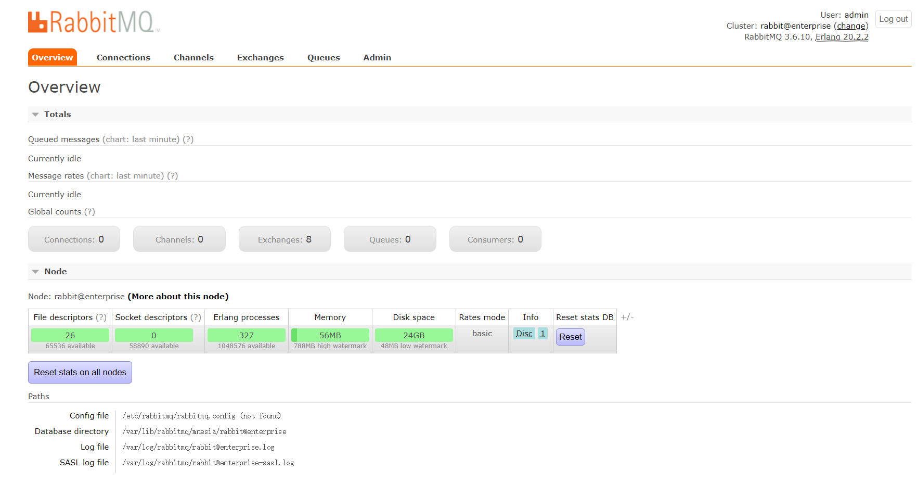Screen dimensions: 917x484
Task: Click the Database directory path text
Action: point(204,431)
